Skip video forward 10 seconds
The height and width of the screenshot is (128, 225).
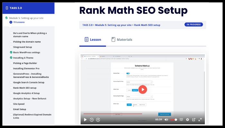point(98,120)
